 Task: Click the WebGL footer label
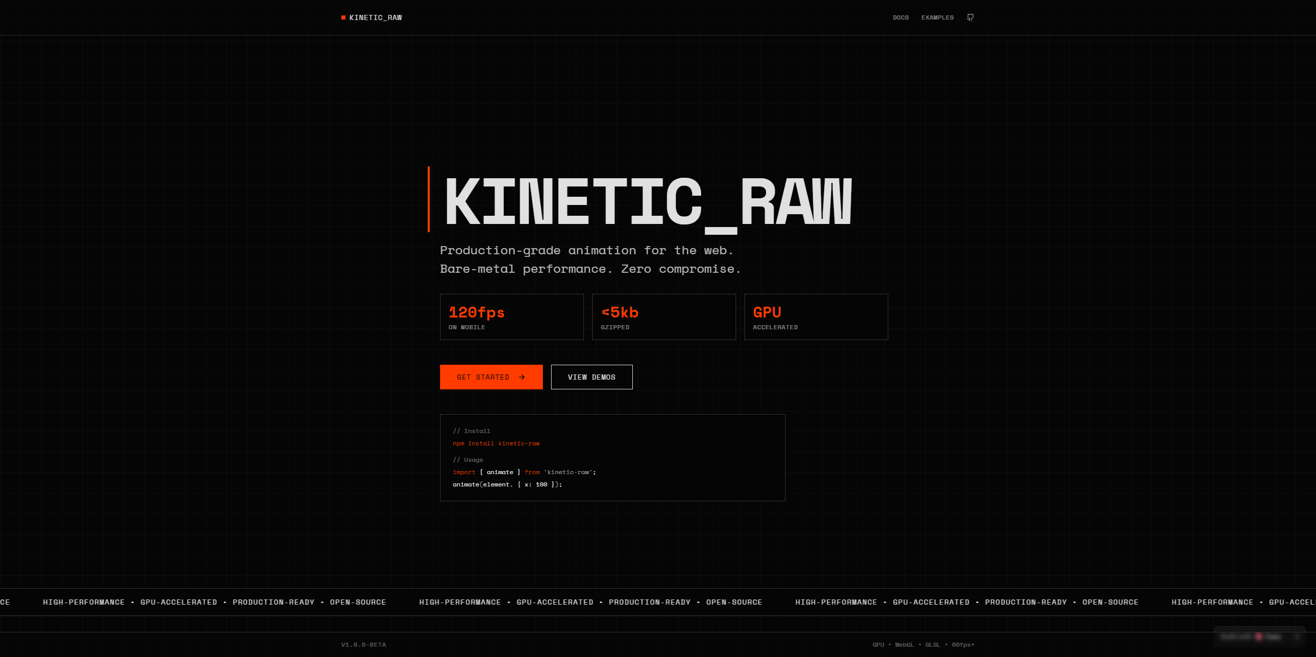904,645
